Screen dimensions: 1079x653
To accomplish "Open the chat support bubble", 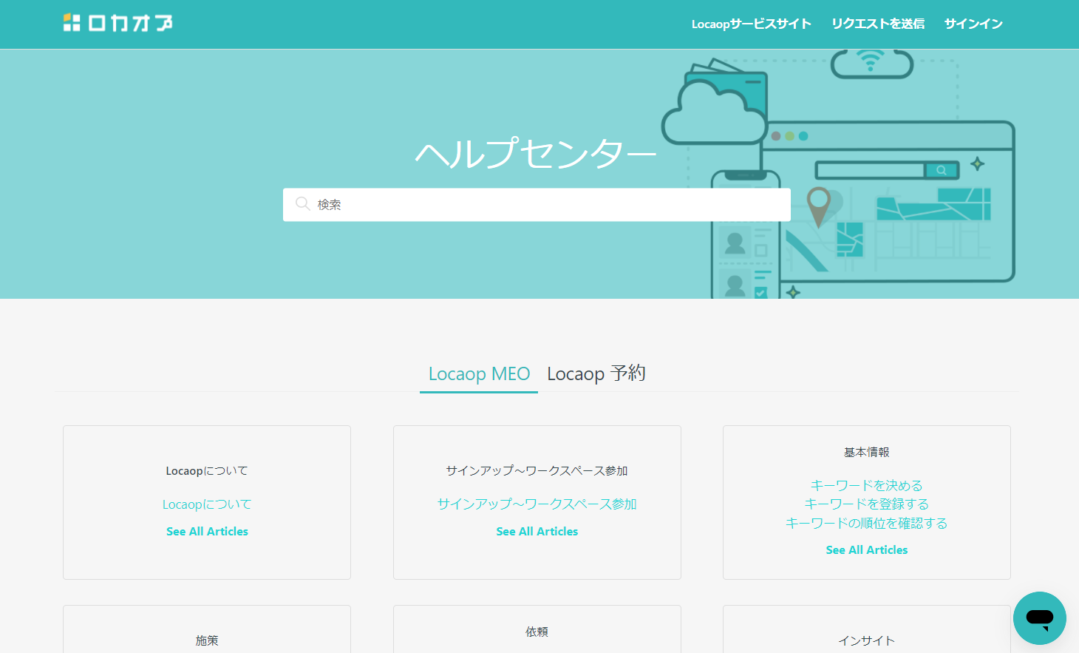I will [x=1040, y=618].
